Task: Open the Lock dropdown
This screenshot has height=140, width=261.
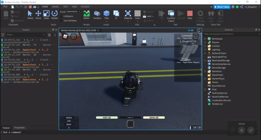Action: (148, 16)
